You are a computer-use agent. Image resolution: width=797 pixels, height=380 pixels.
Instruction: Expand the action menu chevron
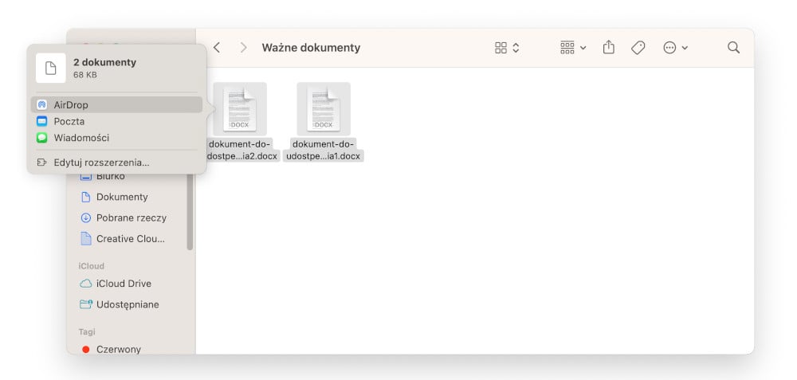pyautogui.click(x=685, y=49)
